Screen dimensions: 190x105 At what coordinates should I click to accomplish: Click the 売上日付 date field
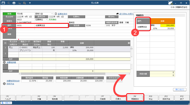coord(25,17)
